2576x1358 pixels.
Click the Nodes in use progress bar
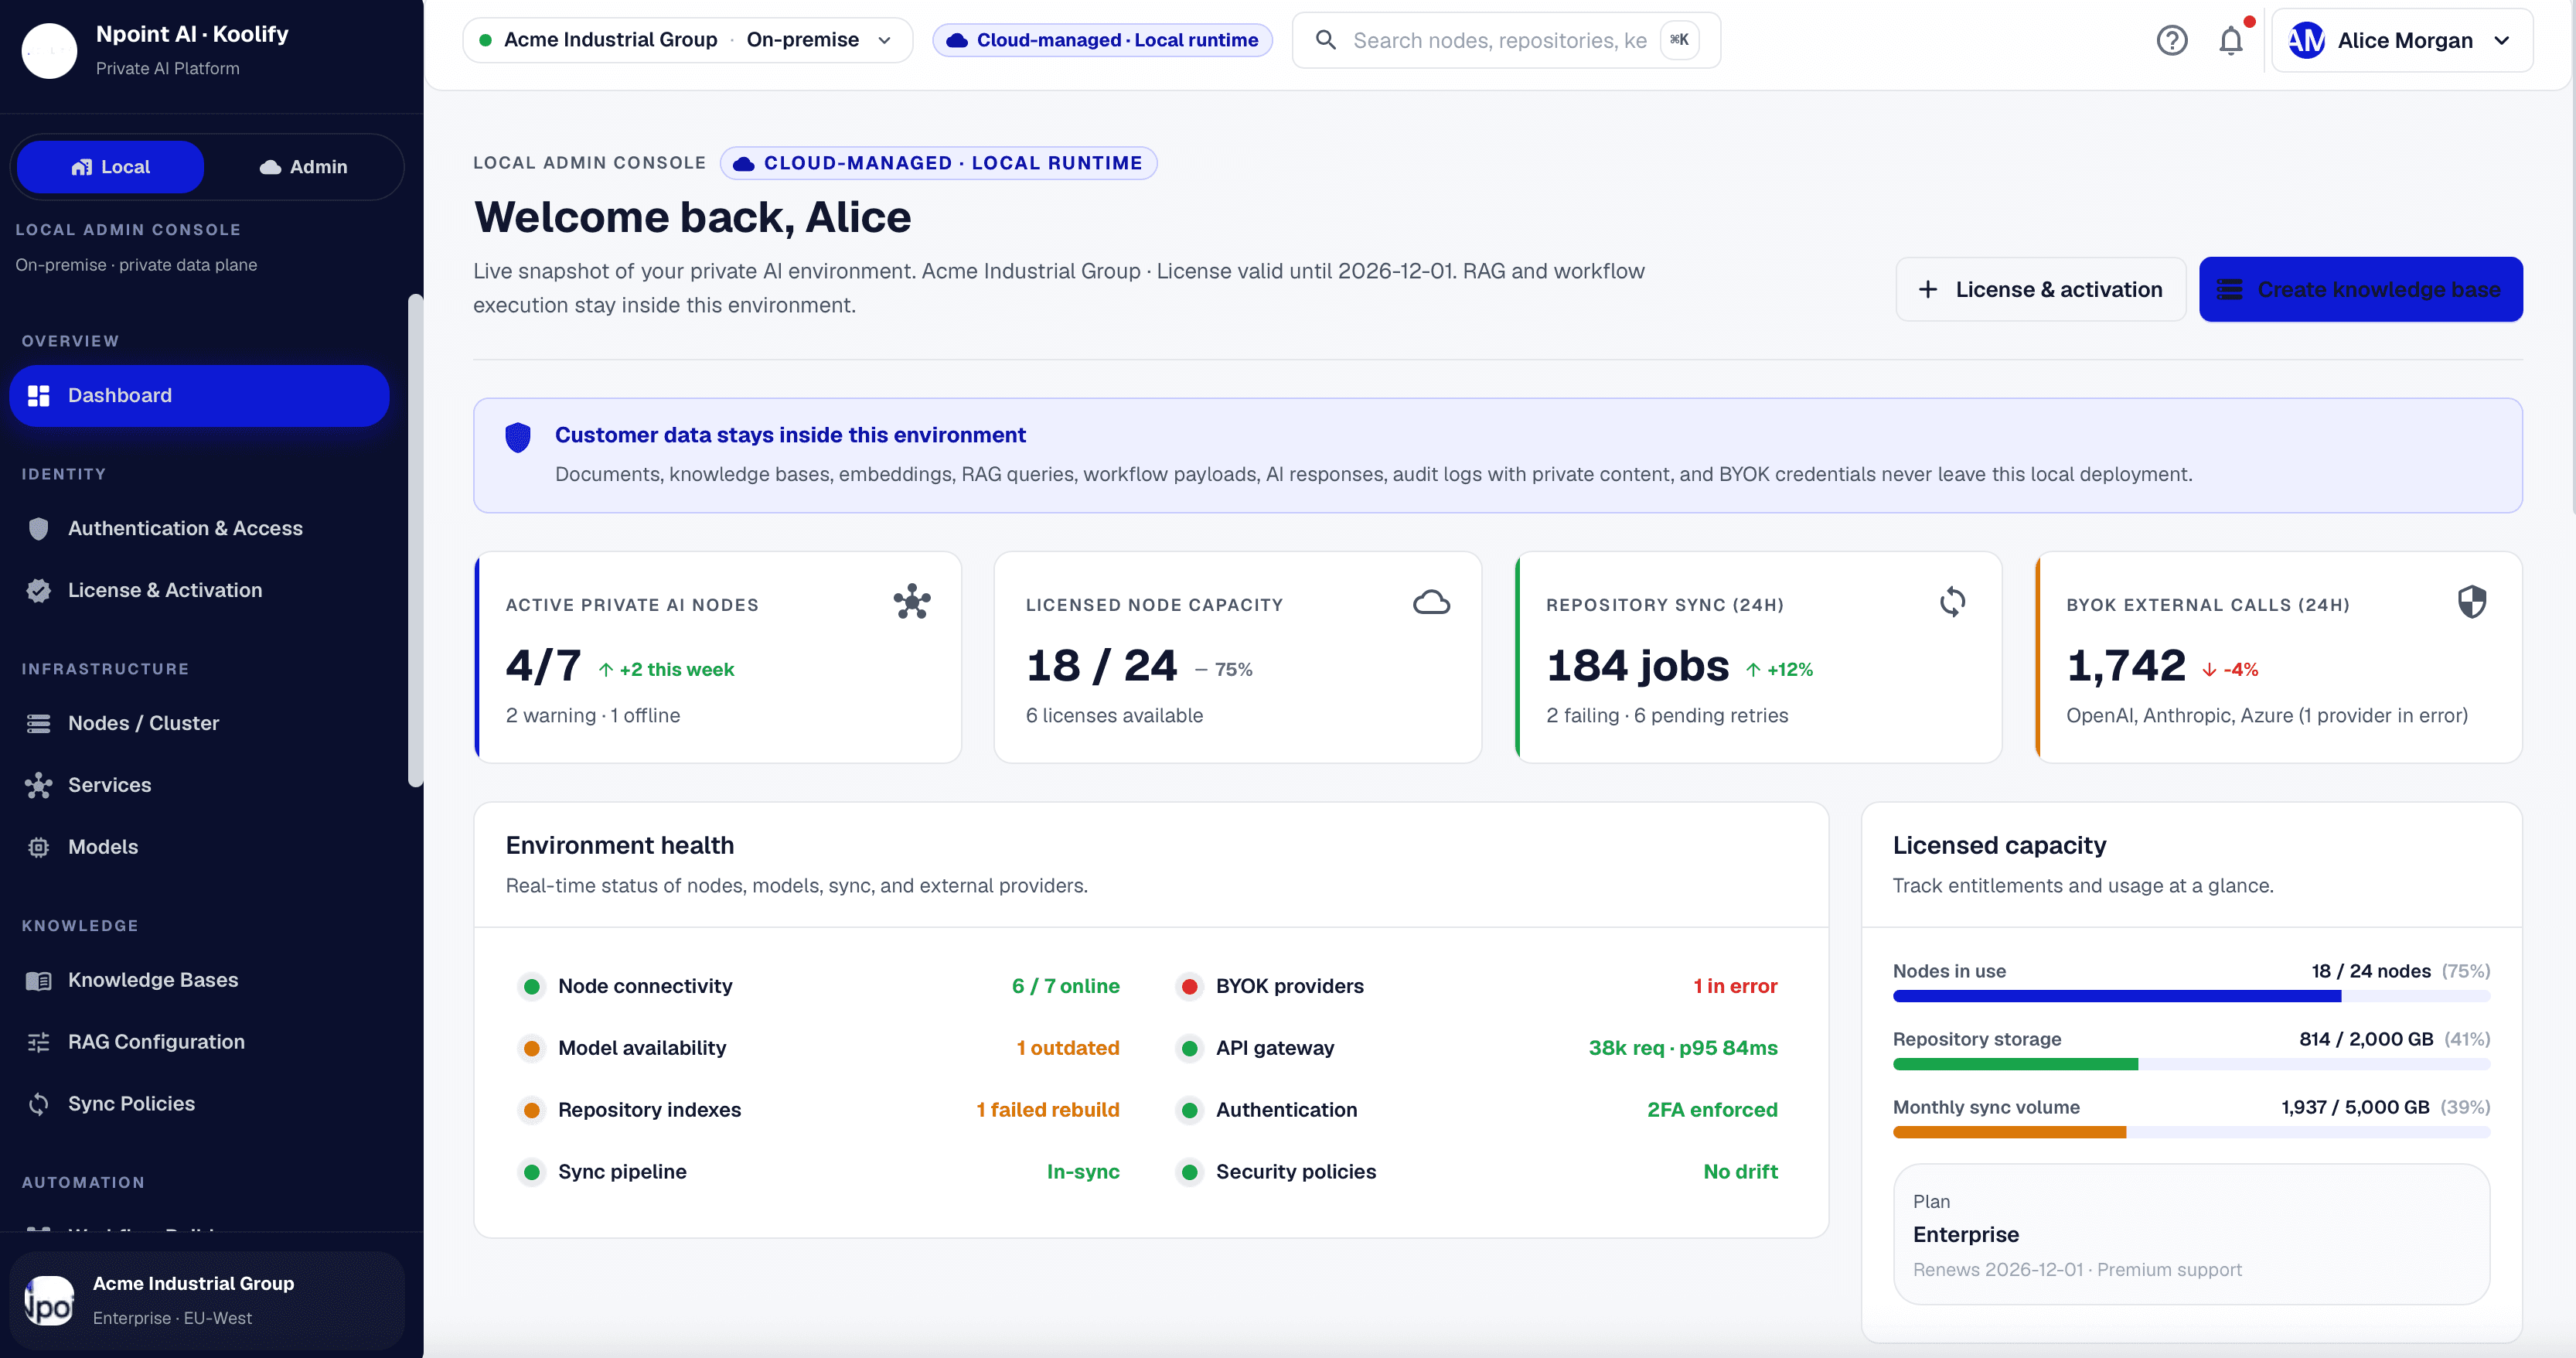2191,996
